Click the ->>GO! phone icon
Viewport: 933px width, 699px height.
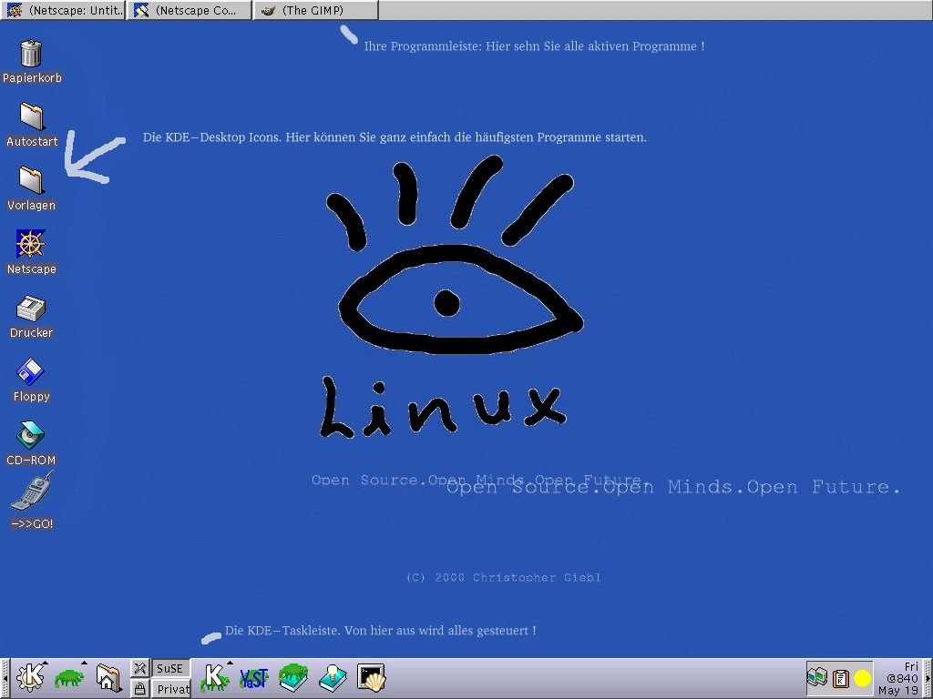point(32,491)
